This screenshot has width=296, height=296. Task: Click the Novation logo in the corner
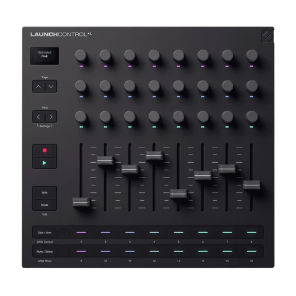click(268, 36)
